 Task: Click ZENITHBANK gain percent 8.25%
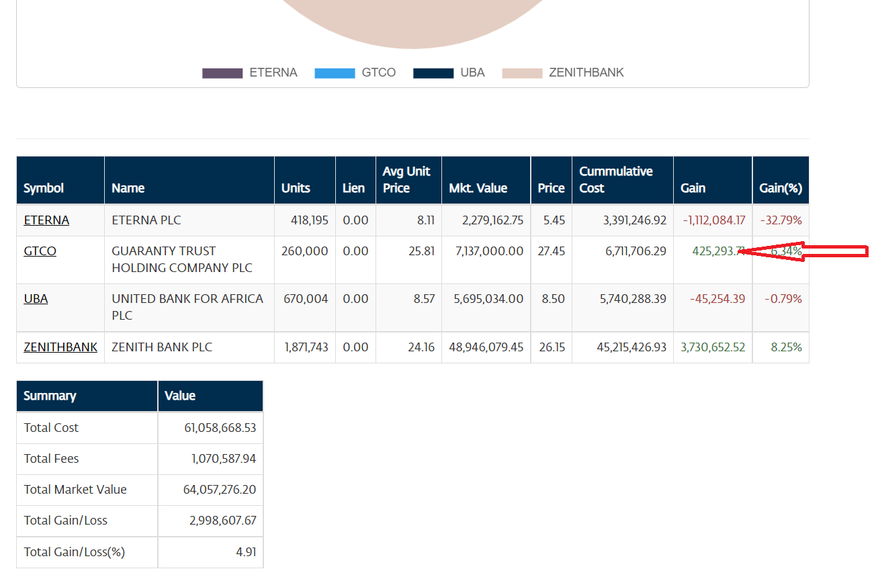(x=786, y=347)
